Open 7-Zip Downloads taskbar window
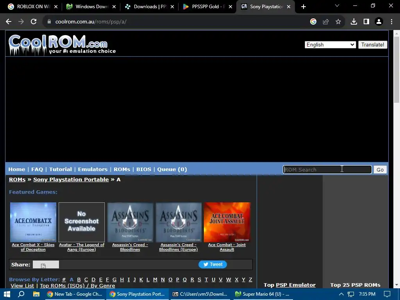Viewport: 400px width, 300px height. [200, 294]
